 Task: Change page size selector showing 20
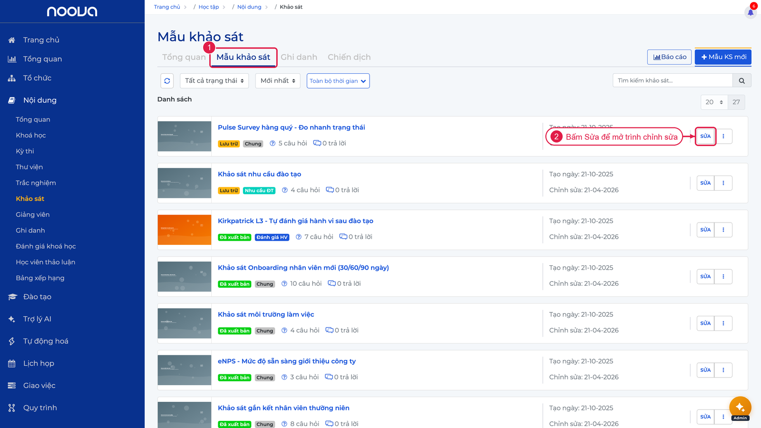pyautogui.click(x=714, y=102)
